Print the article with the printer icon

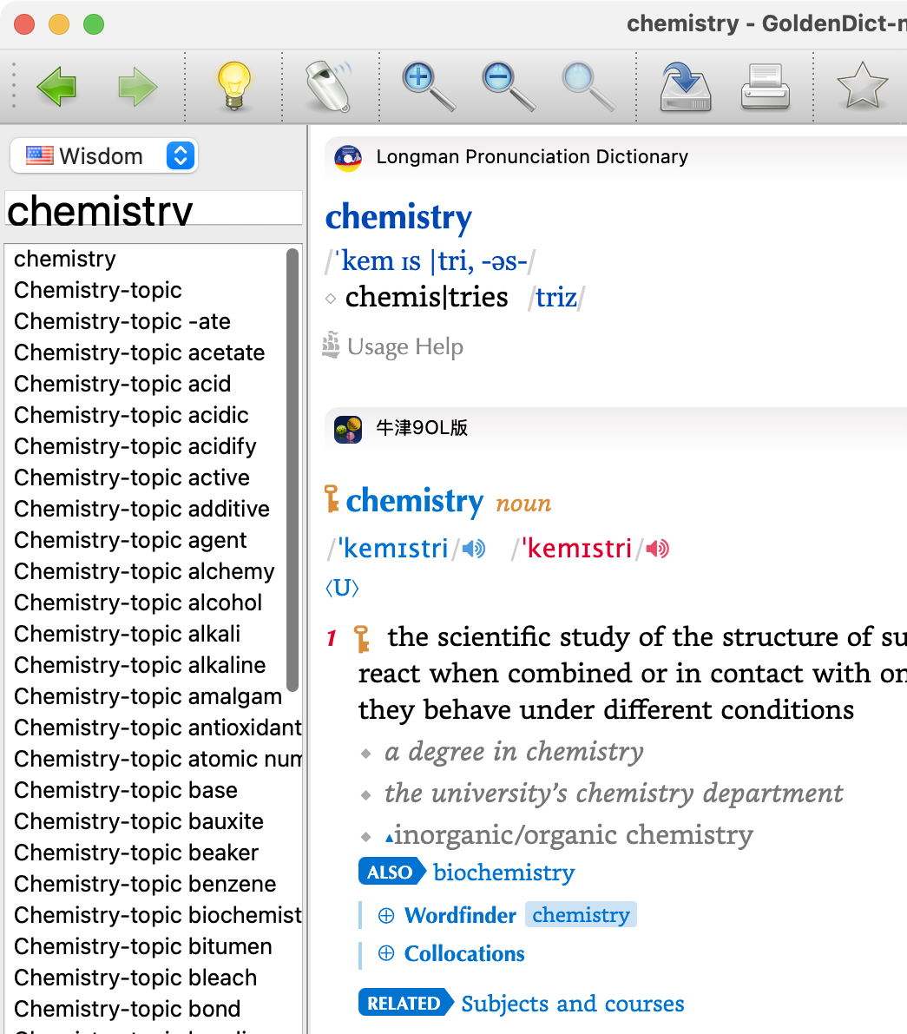pos(766,87)
